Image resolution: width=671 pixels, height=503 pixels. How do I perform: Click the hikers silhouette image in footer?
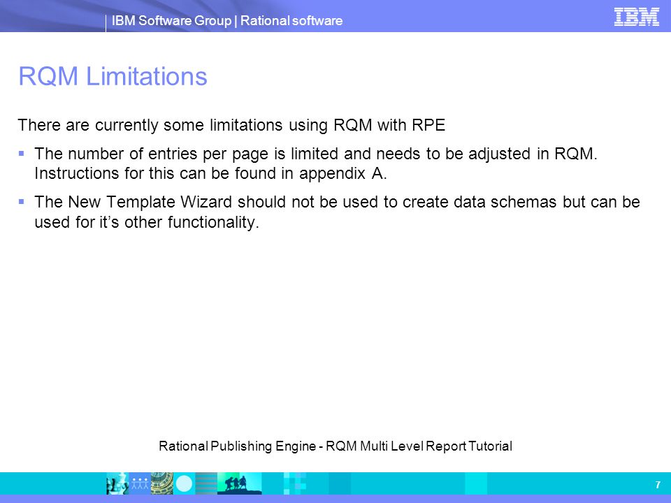pyautogui.click(x=239, y=483)
